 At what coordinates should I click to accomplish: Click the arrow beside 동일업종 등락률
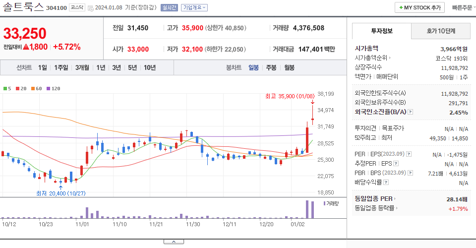(x=397, y=208)
